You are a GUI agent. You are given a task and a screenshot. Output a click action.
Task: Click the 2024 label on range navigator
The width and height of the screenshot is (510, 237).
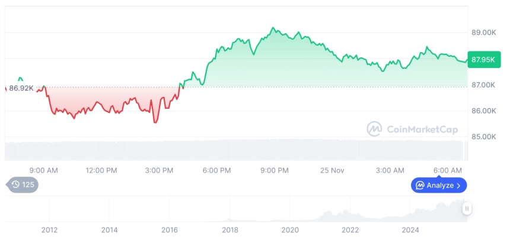(410, 230)
